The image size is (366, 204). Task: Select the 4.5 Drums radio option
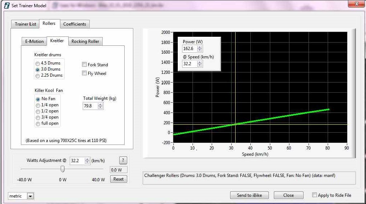pos(38,63)
